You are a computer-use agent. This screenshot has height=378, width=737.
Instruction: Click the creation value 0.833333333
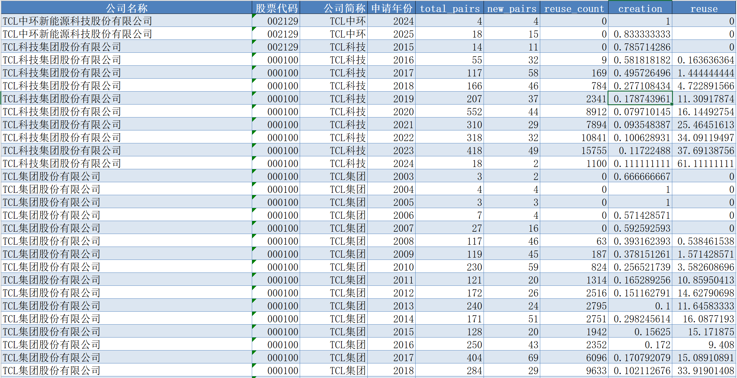pyautogui.click(x=640, y=34)
